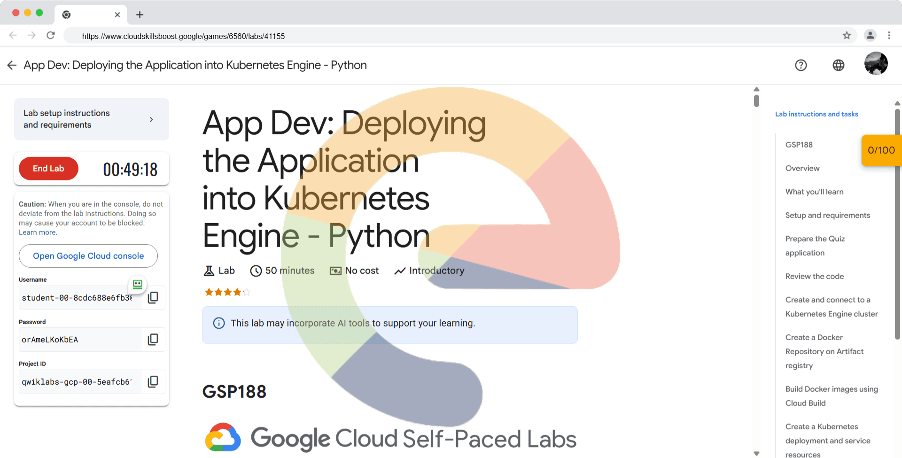This screenshot has height=458, width=902.
Task: Copy the username to clipboard
Action: (153, 298)
